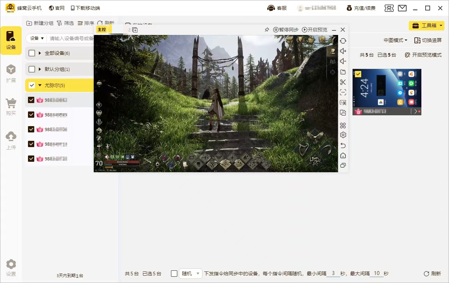Image resolution: width=449 pixels, height=283 pixels.
Task: Edit the minimum interval seconds field
Action: tap(333, 274)
